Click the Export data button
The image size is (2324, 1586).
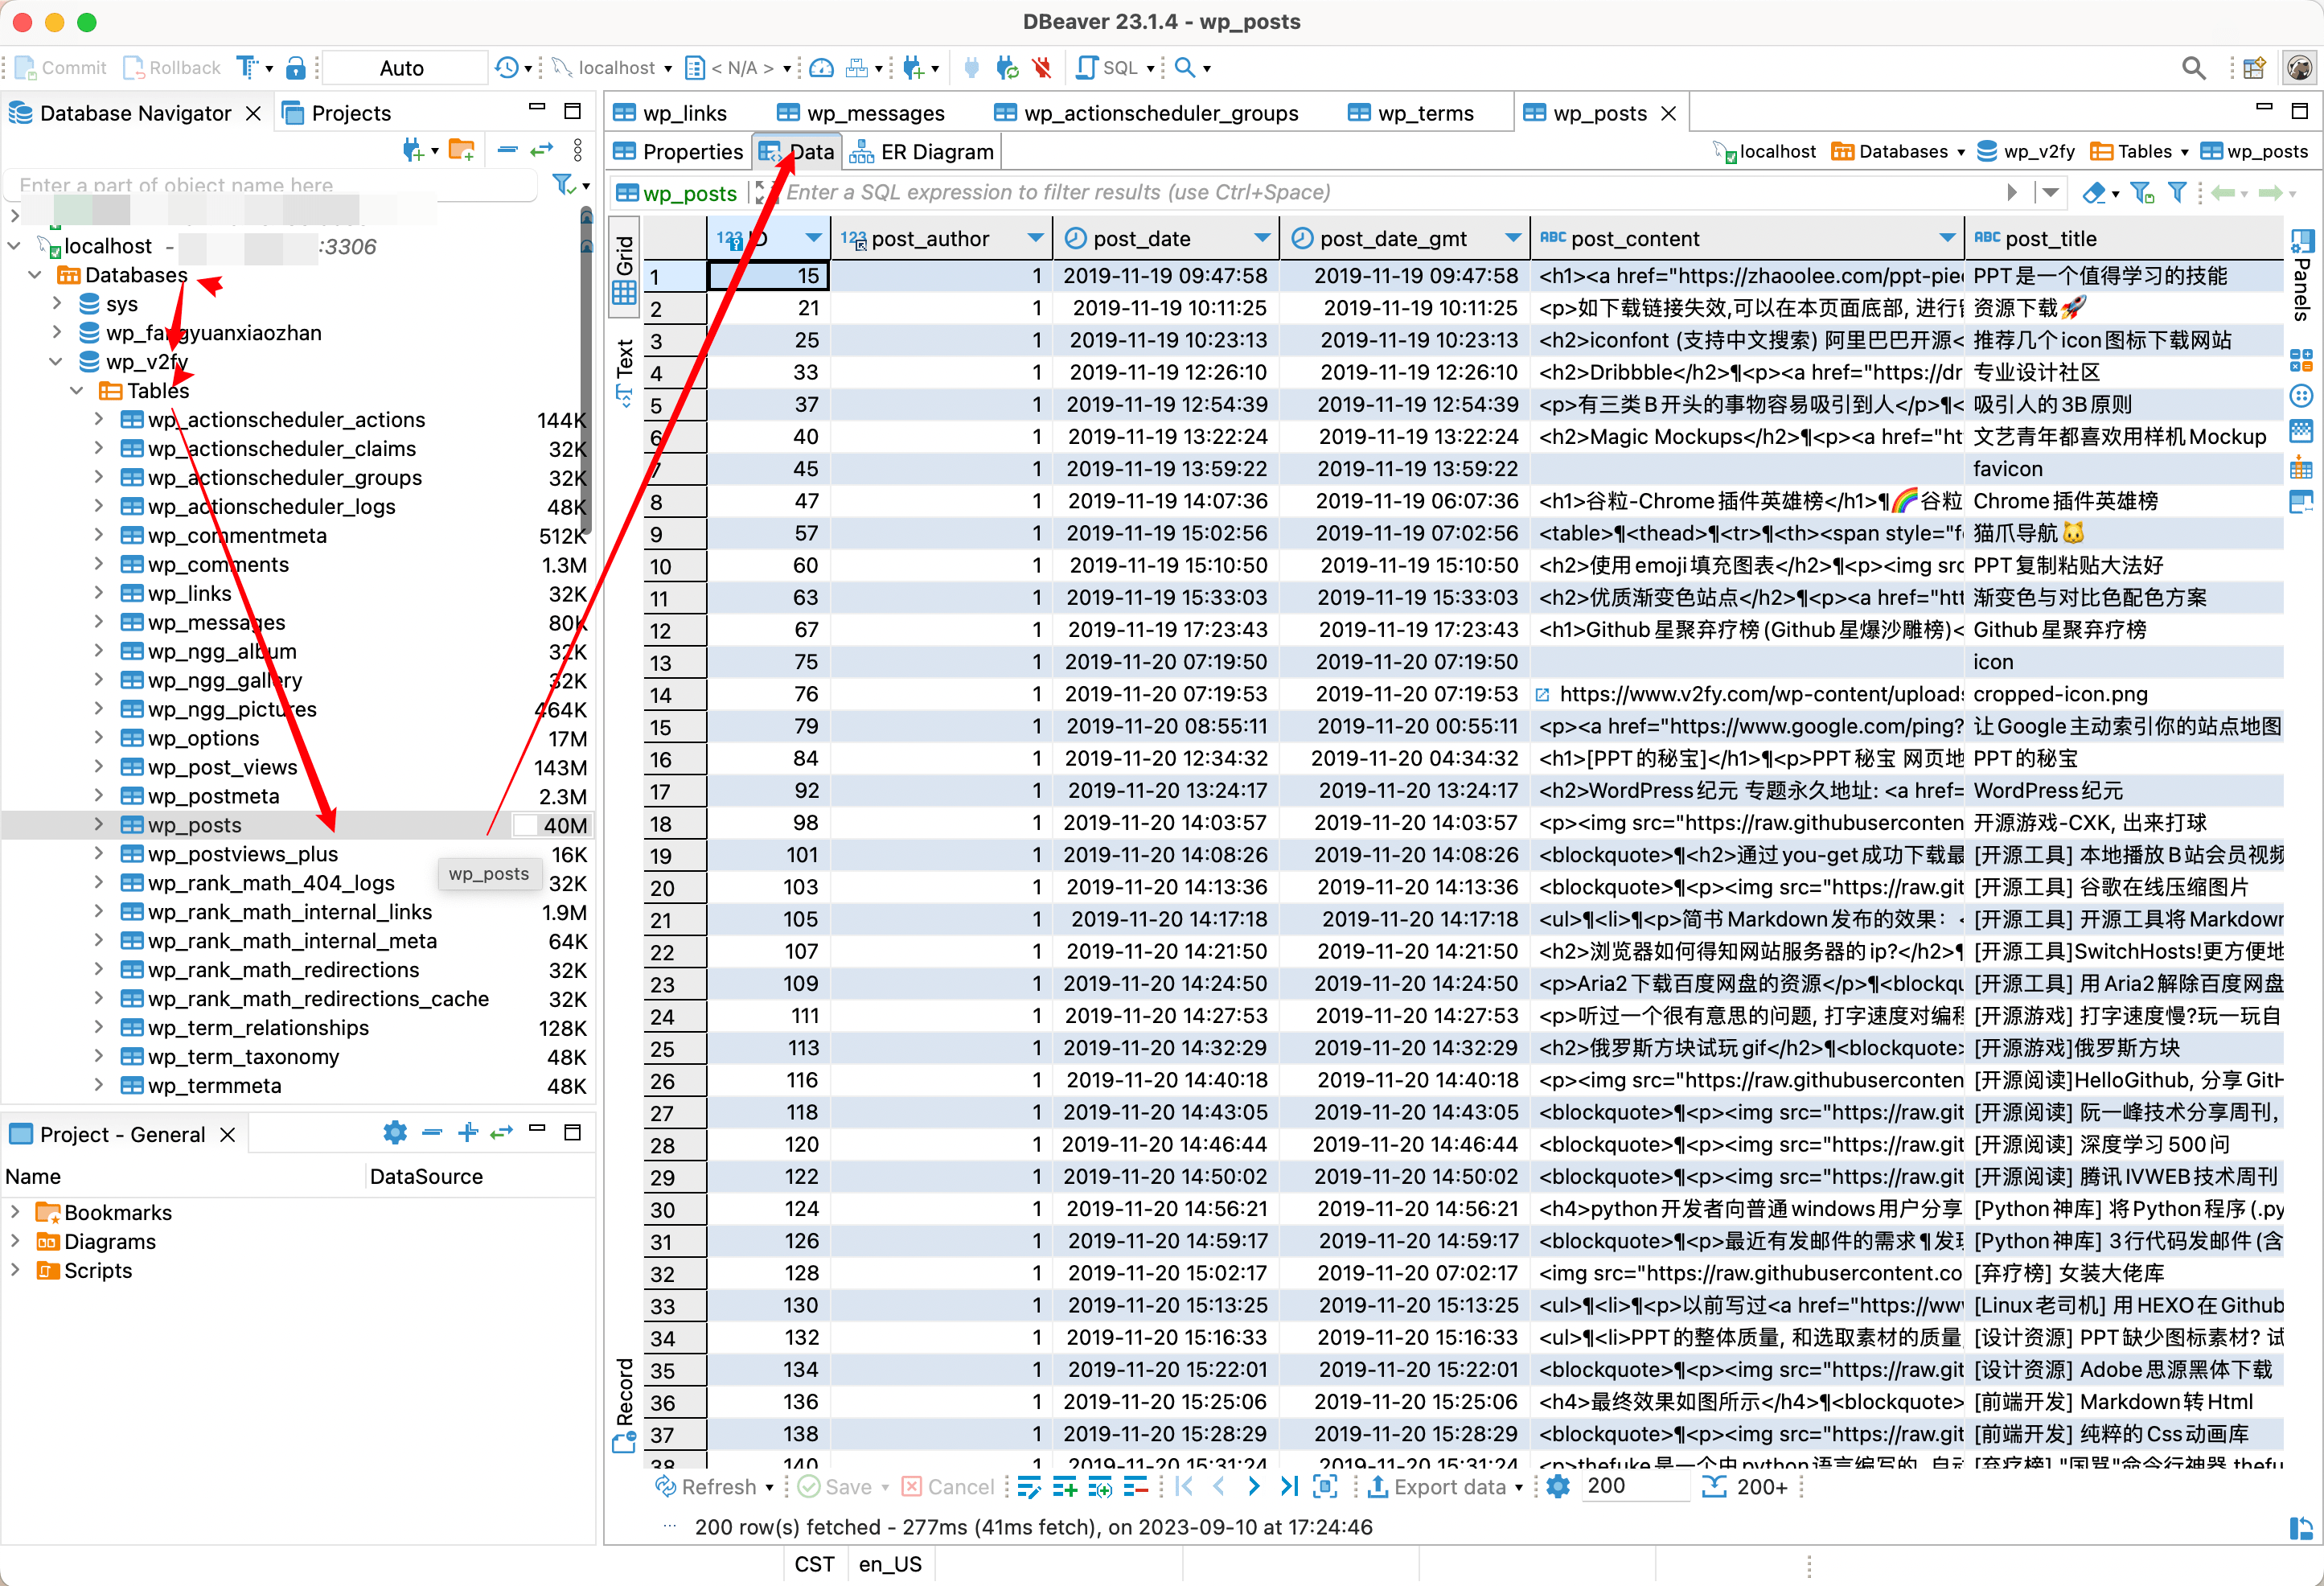1436,1487
